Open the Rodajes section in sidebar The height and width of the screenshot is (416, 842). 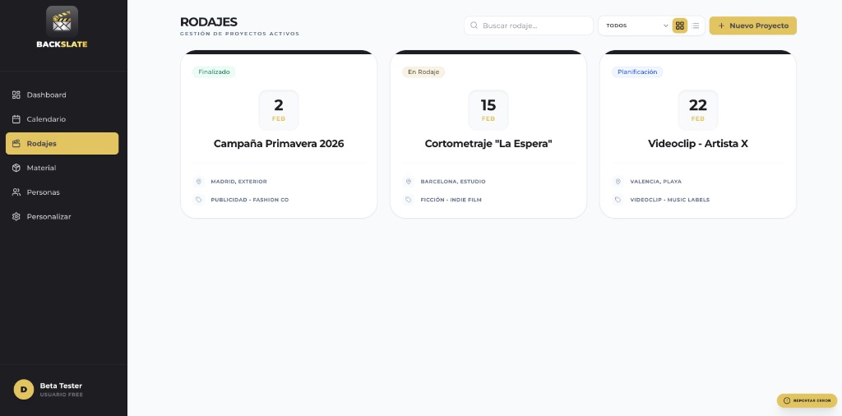[x=62, y=144]
